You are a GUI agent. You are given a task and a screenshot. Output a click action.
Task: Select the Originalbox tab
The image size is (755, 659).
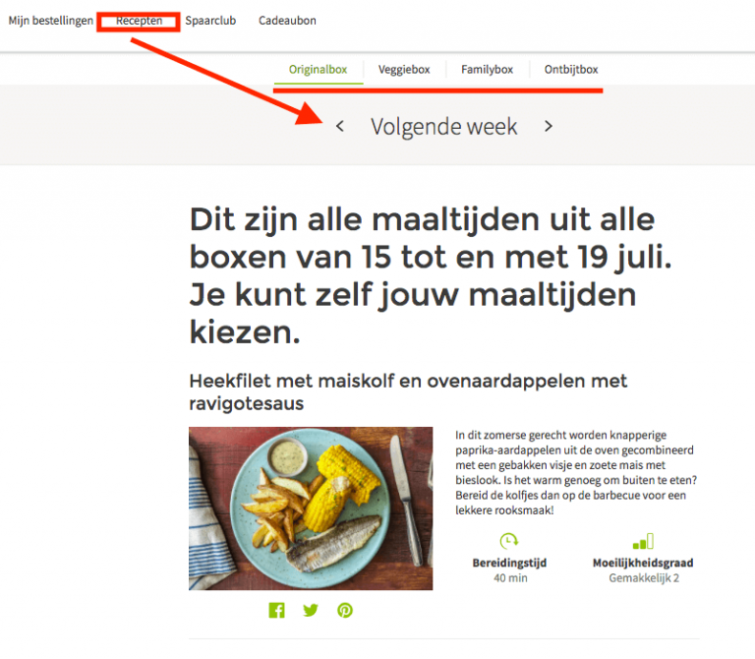click(x=318, y=70)
